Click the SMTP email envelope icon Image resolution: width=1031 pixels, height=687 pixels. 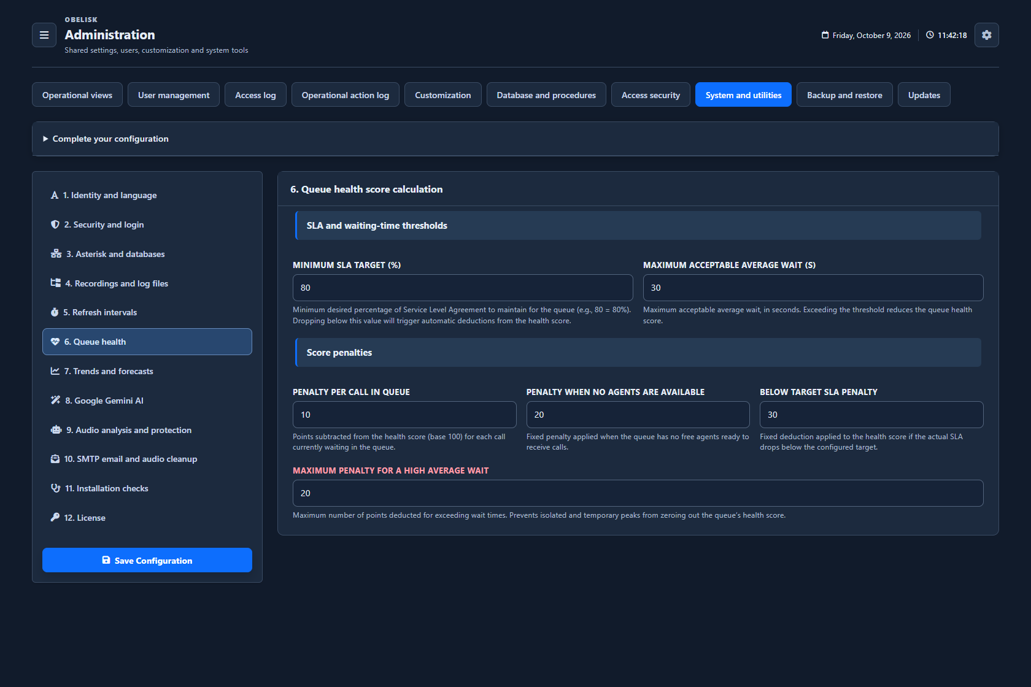click(55, 459)
